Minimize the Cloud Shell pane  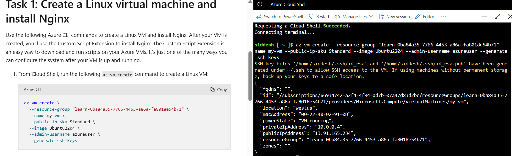coord(484,16)
